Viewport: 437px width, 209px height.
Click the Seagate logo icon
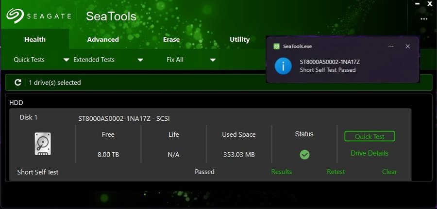[x=15, y=16]
